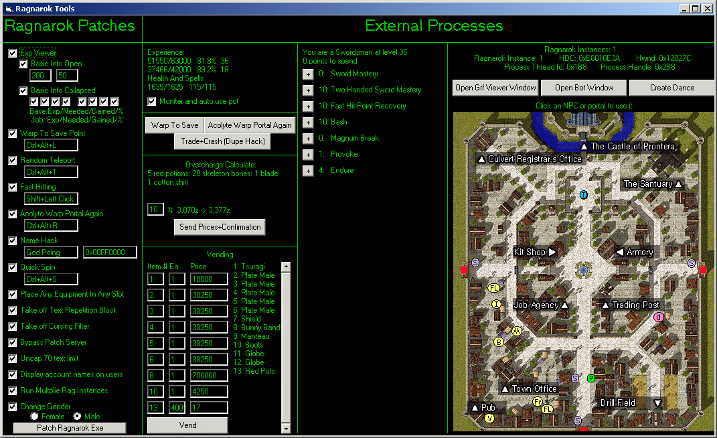Click the yellow FL marker beside the Fr marker
Screen dimensions: 717x438
point(548,409)
